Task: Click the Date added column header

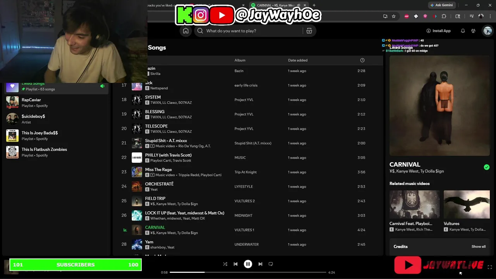Action: click(x=298, y=60)
